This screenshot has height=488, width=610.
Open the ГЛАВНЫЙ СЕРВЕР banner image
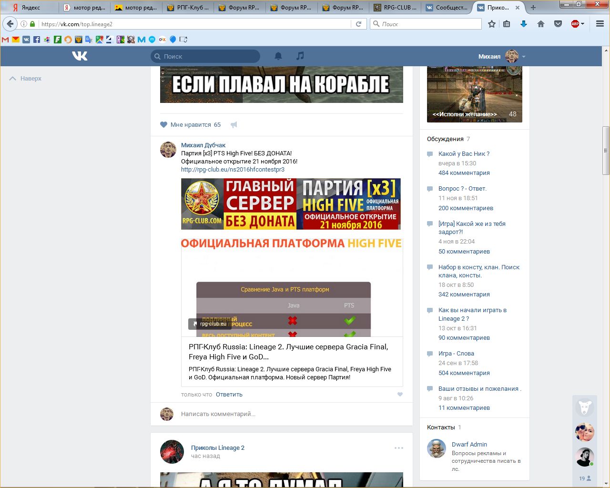[x=291, y=204]
